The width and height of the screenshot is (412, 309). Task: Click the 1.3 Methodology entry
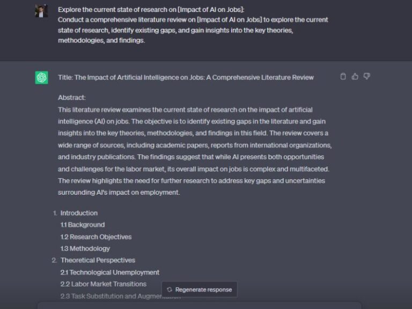click(85, 248)
